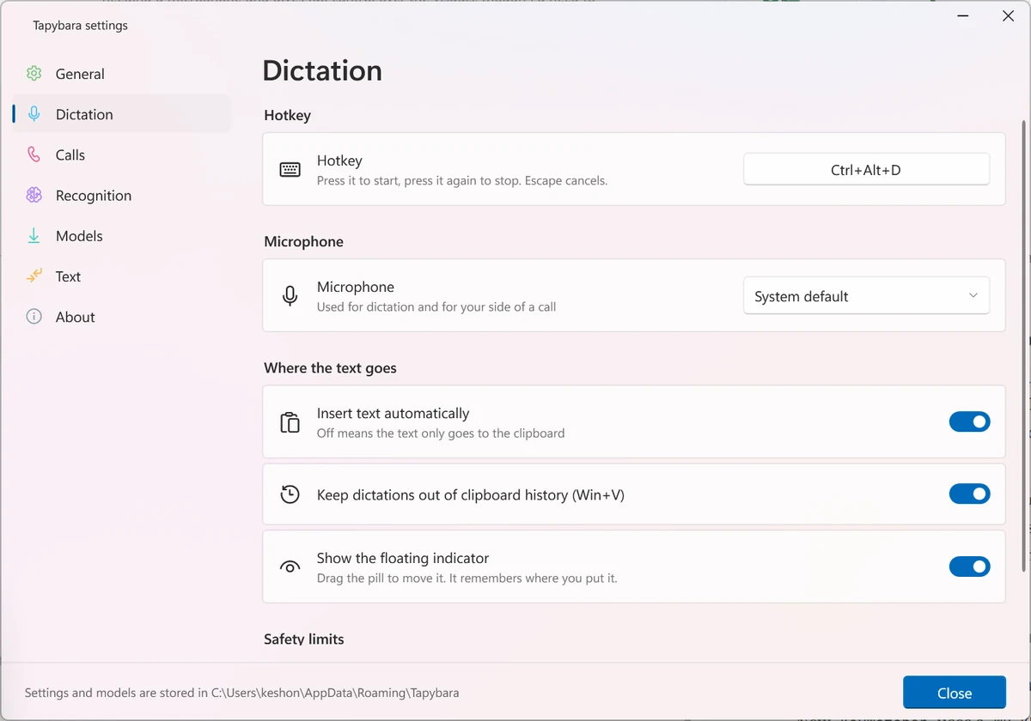Viewport: 1031px width, 721px height.
Task: Click the Text arrows icon in sidebar
Action: tap(34, 276)
